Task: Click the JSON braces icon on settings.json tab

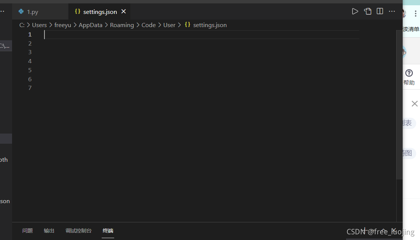Action: [78, 11]
